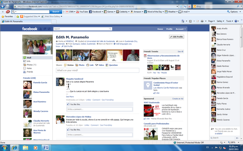Viewport: 243px width, 151px height.
Task: Click Facebook friend requests icon
Action: click(41, 29)
